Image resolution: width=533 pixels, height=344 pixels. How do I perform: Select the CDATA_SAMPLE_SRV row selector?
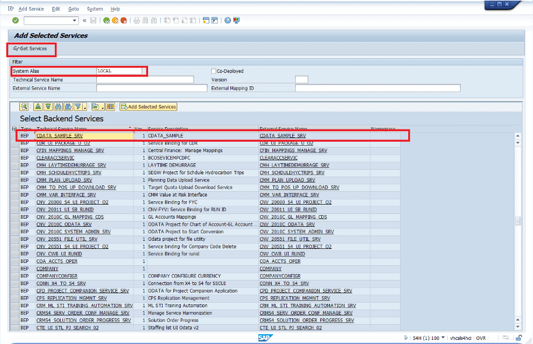(15, 136)
